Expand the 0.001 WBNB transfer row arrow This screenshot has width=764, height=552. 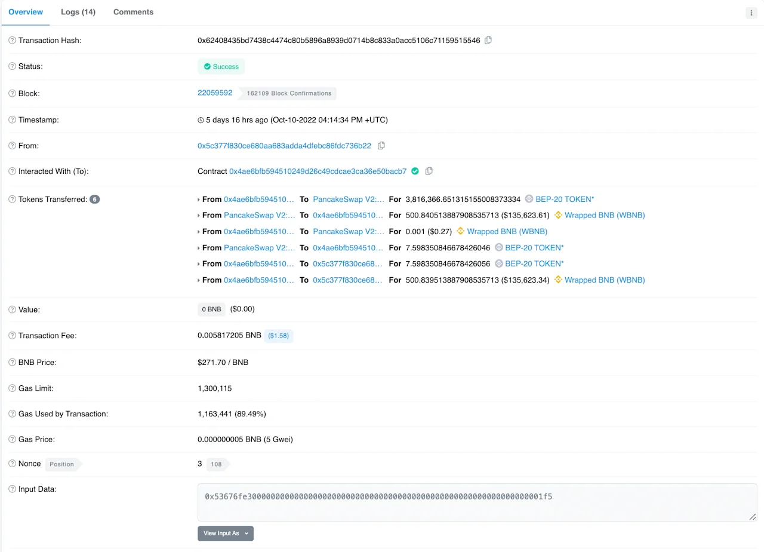pyautogui.click(x=199, y=232)
